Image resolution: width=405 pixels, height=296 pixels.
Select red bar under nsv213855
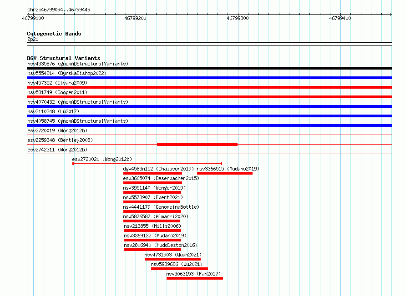point(152,231)
